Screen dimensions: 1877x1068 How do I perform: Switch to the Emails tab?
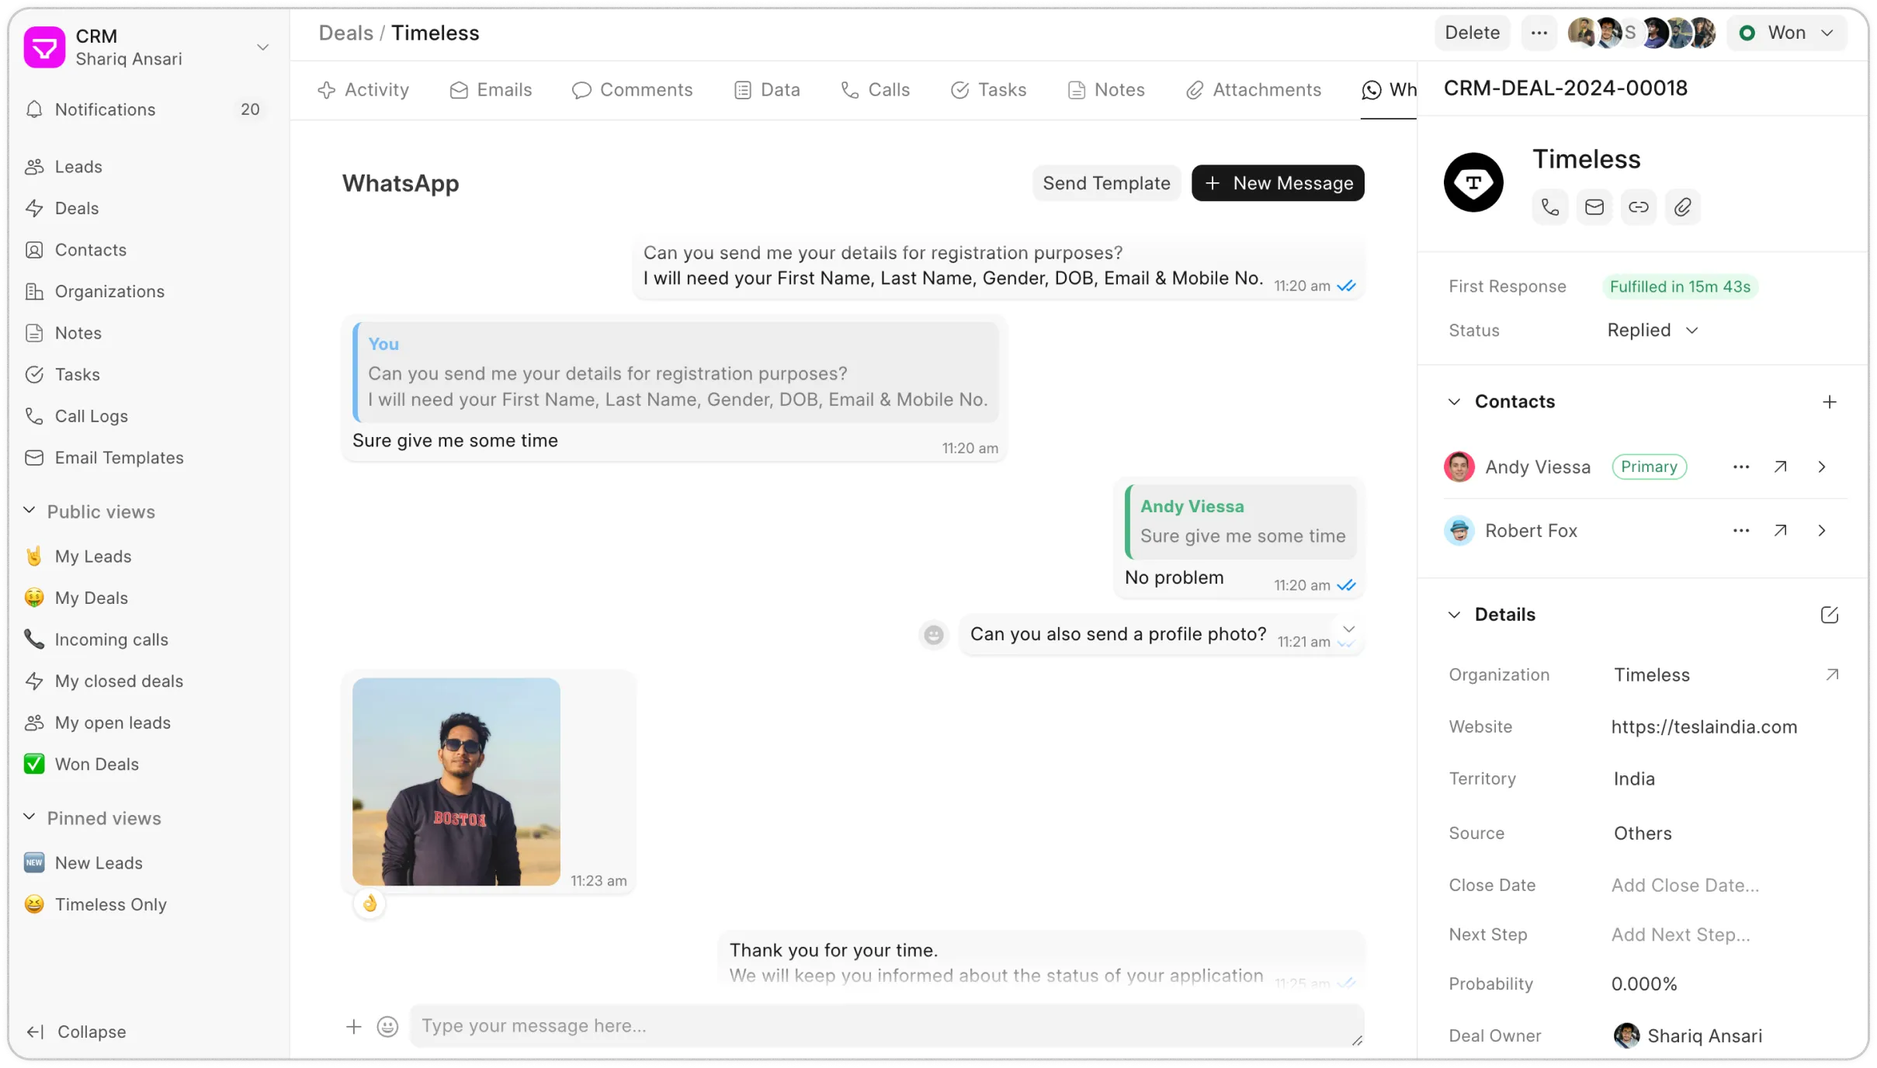(491, 90)
